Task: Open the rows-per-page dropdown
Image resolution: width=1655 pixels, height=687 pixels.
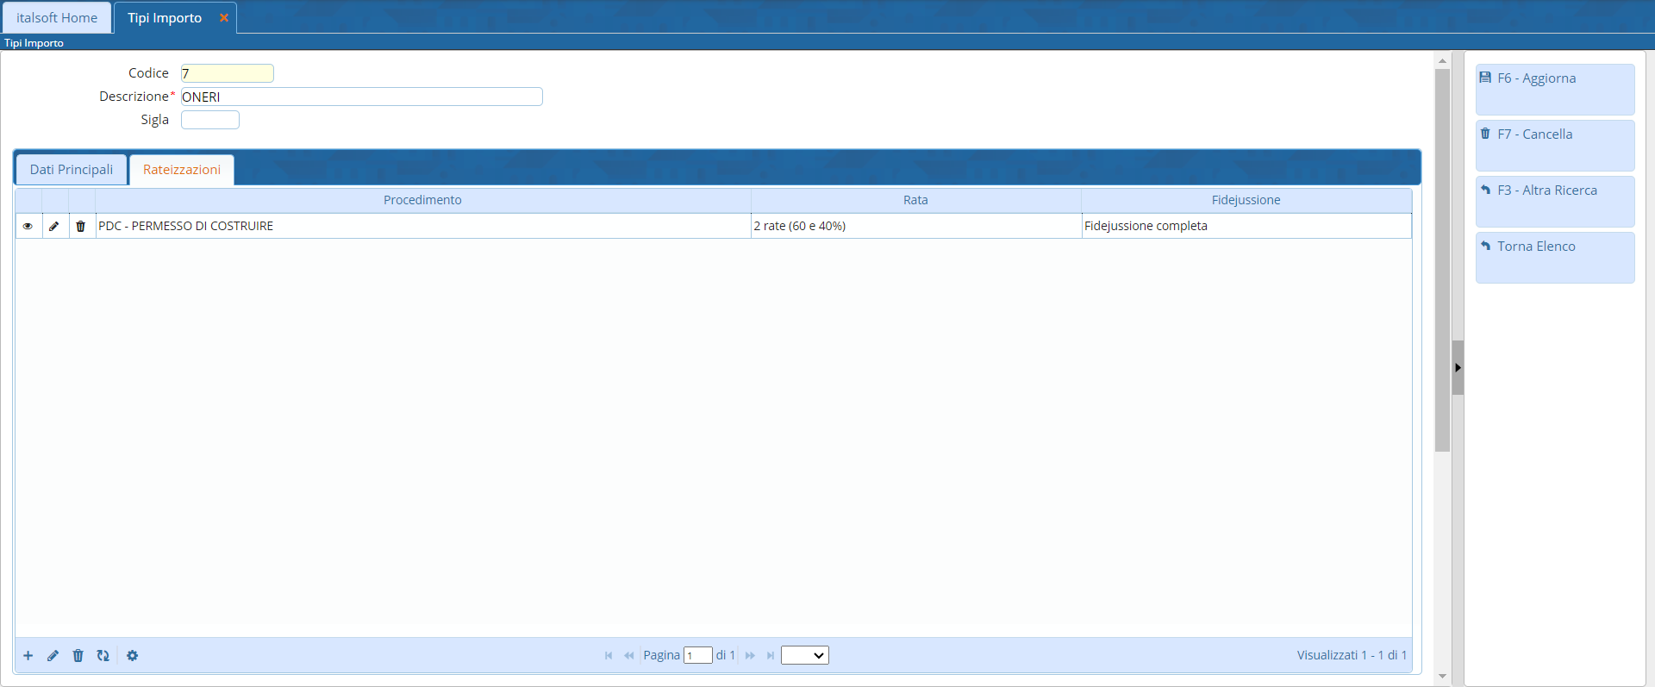Action: click(804, 656)
